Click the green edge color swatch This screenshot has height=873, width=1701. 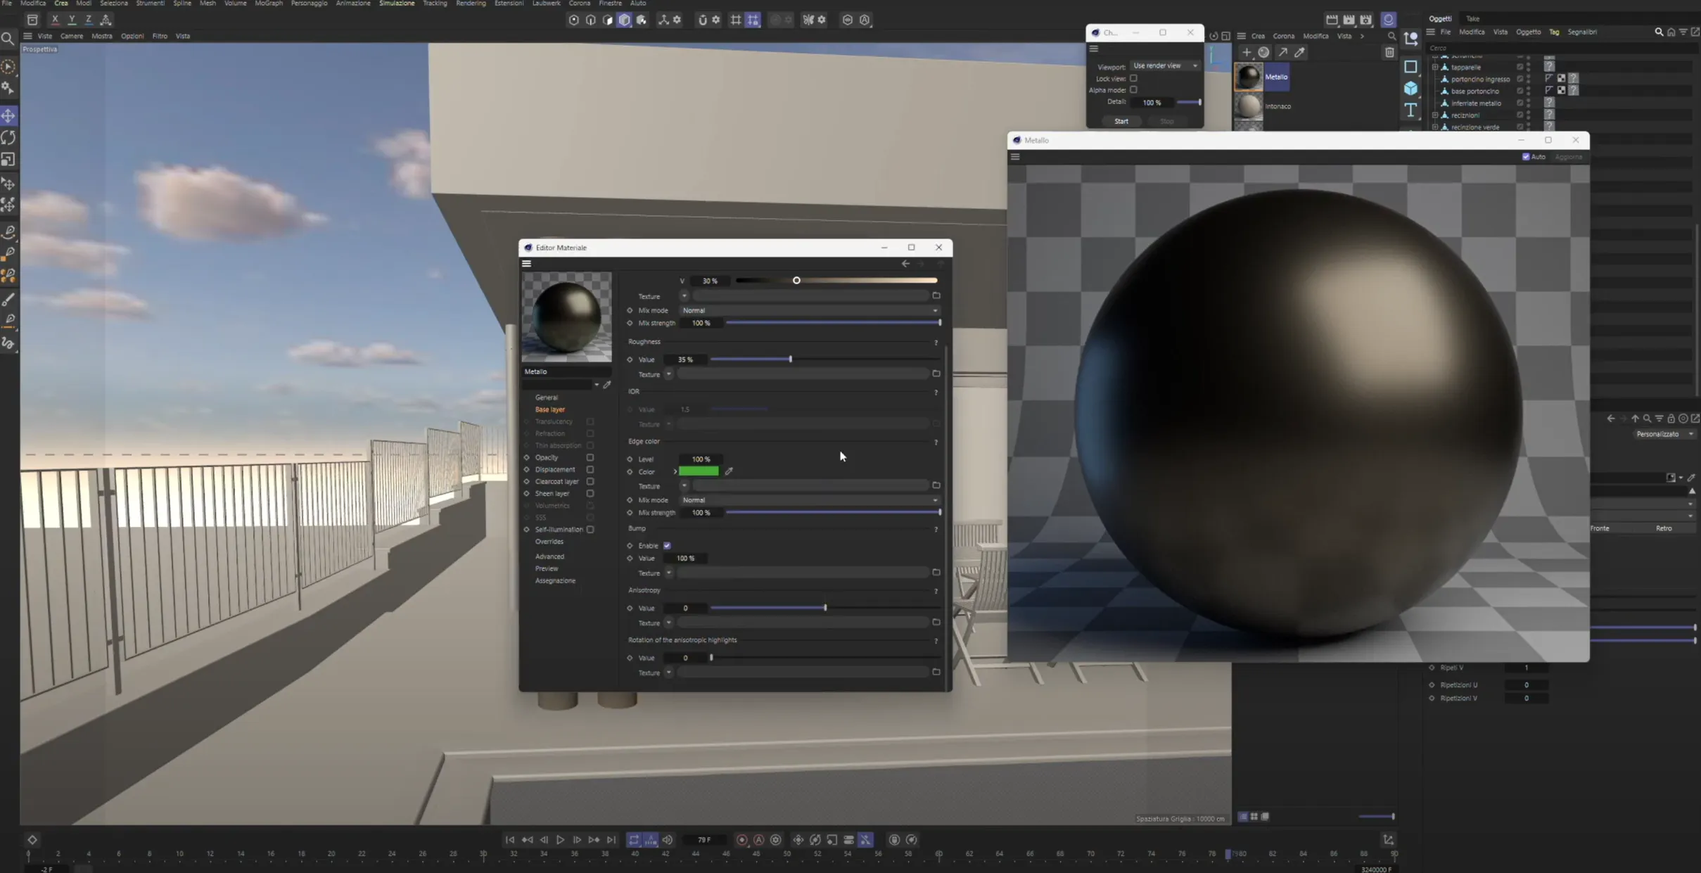point(699,471)
